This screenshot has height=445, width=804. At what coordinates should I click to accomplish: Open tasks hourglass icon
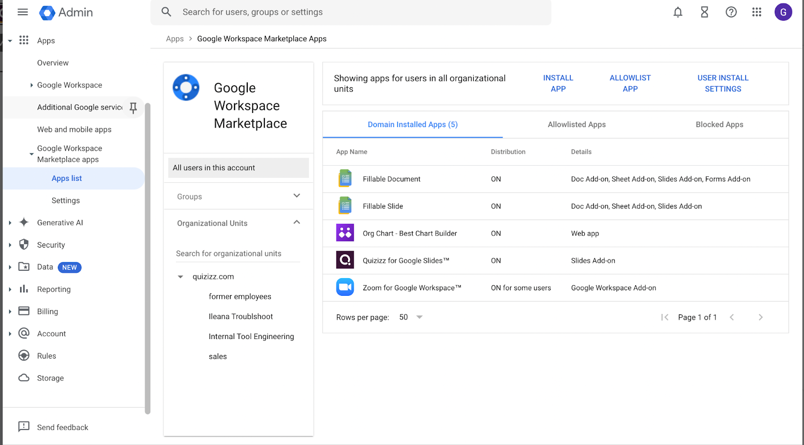click(x=705, y=12)
